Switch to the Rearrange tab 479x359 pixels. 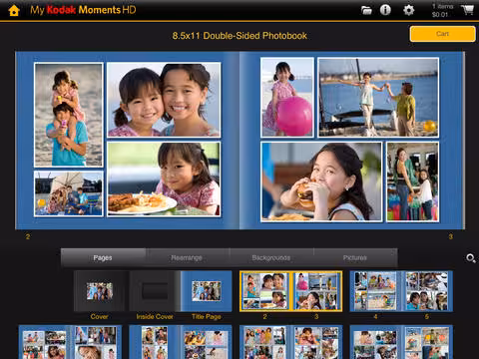coord(187,257)
